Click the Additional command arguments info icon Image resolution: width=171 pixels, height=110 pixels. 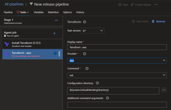[x=107, y=98]
